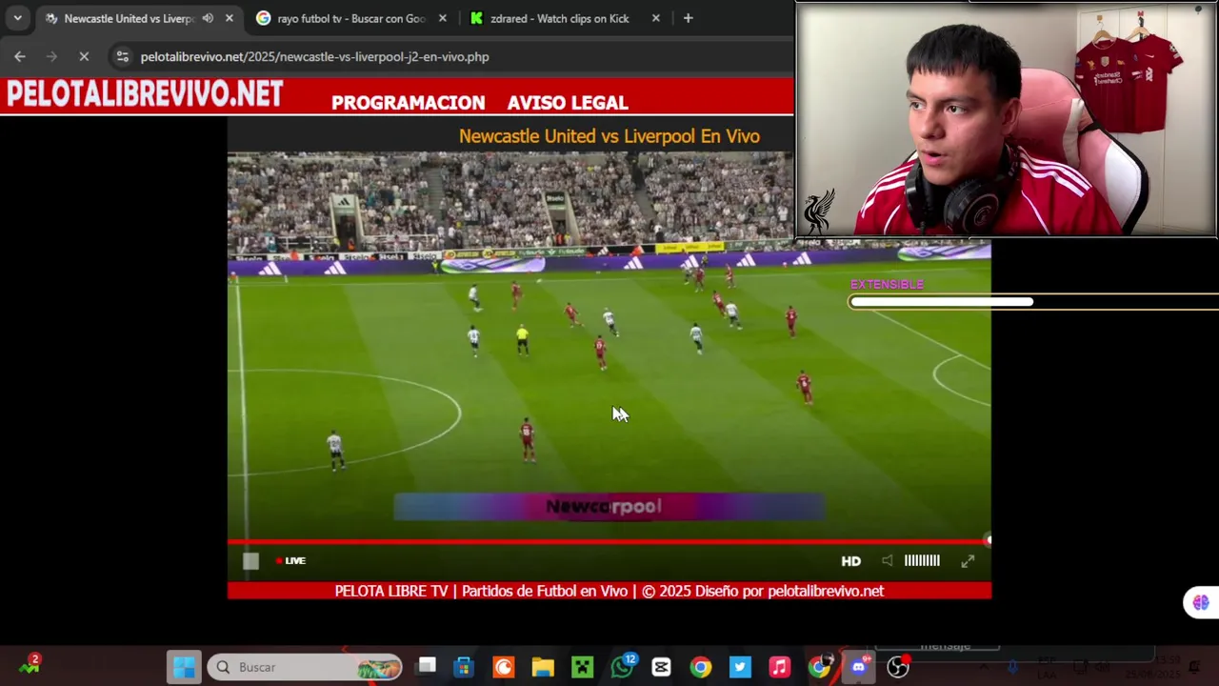Screen dimensions: 1219x686
Task: Click the Buscar taskbar search box
Action: [x=305, y=667]
